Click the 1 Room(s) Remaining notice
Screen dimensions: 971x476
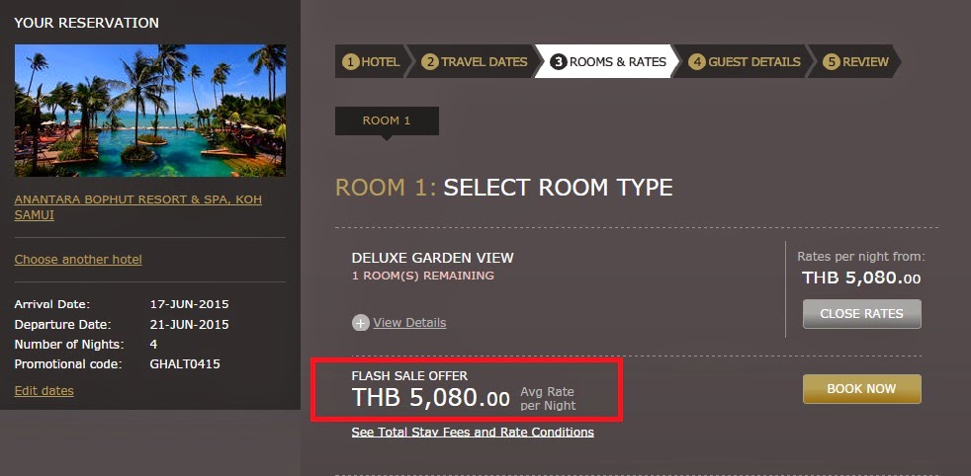coord(423,277)
